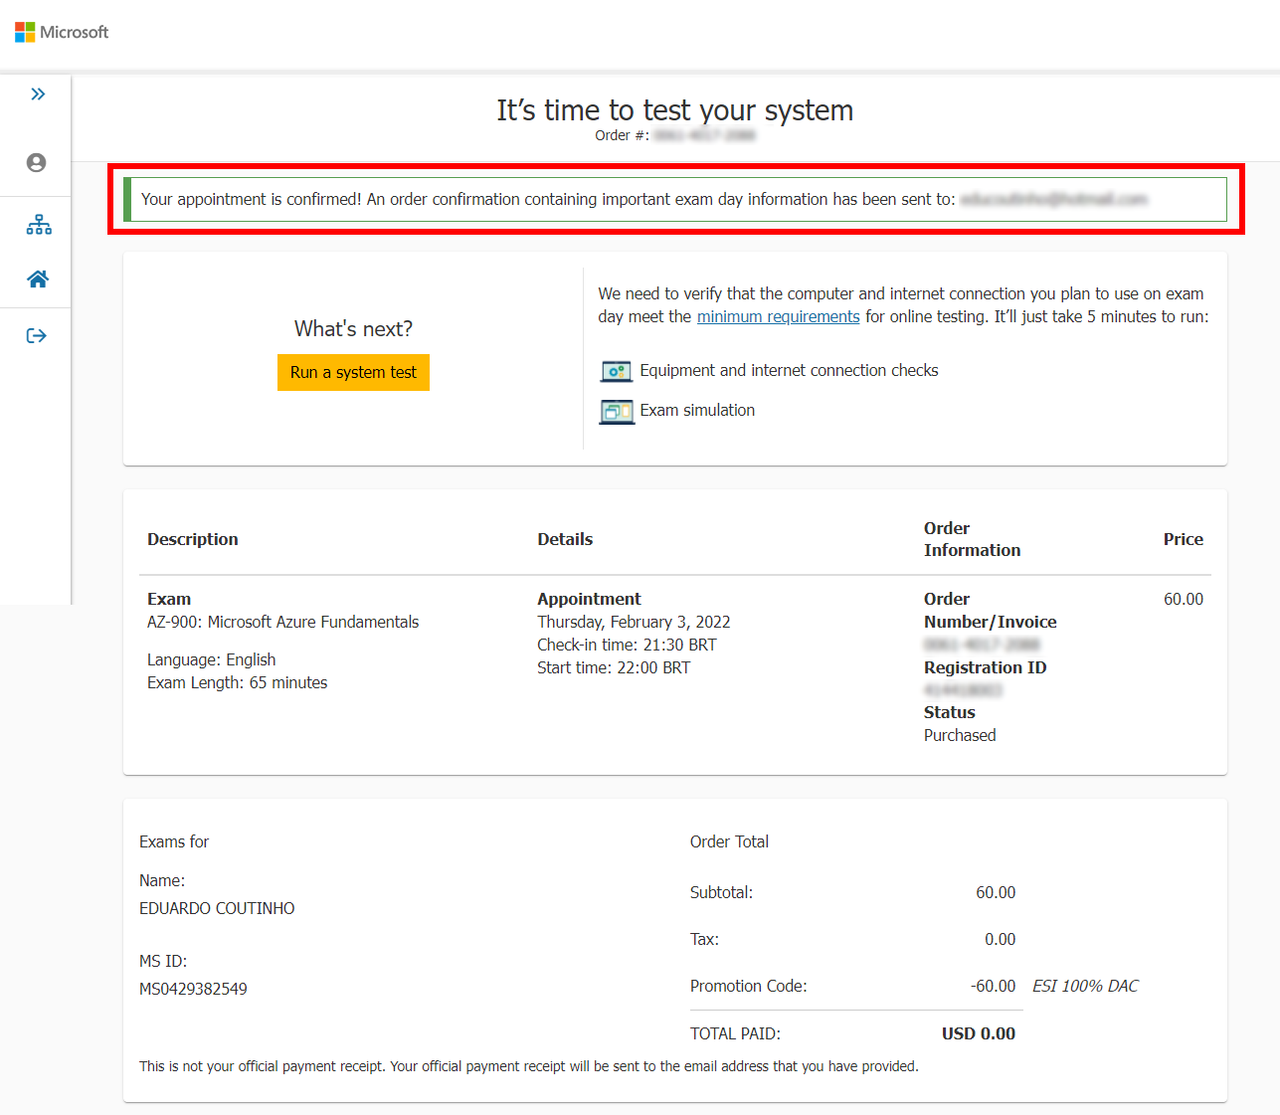Click the 'Order Information' column header
1280x1115 pixels.
coord(972,539)
